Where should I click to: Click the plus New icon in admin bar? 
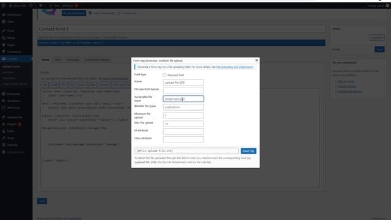[x=50, y=5]
